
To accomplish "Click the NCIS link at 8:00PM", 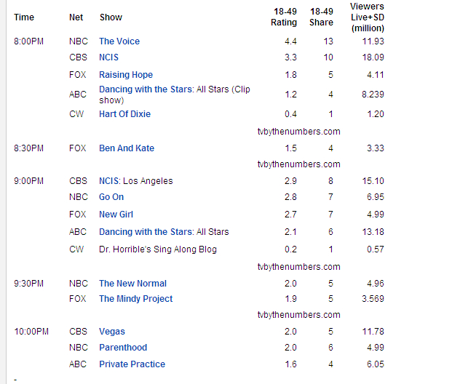I will pyautogui.click(x=108, y=57).
